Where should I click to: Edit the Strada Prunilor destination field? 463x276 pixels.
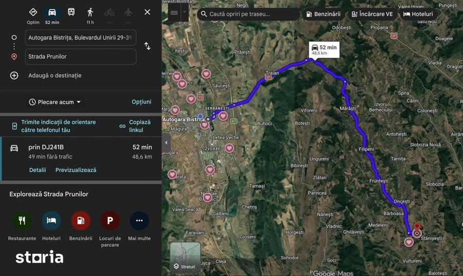click(x=81, y=57)
